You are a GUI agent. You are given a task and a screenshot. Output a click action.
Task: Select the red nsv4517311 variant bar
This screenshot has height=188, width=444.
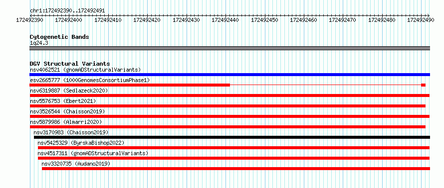(233, 158)
